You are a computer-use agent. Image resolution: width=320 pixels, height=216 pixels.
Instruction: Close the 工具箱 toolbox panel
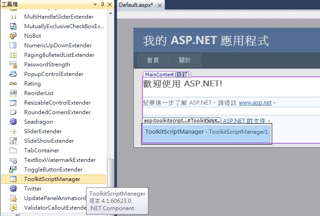pyautogui.click(x=110, y=5)
